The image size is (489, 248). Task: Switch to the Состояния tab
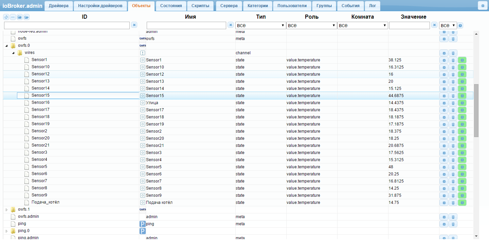171,6
